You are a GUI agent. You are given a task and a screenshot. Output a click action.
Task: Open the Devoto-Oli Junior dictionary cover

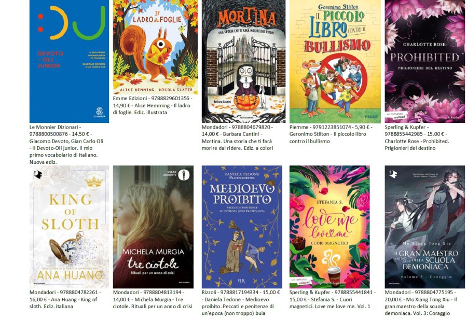69,61
